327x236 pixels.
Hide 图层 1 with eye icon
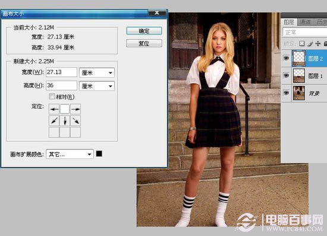[287, 76]
